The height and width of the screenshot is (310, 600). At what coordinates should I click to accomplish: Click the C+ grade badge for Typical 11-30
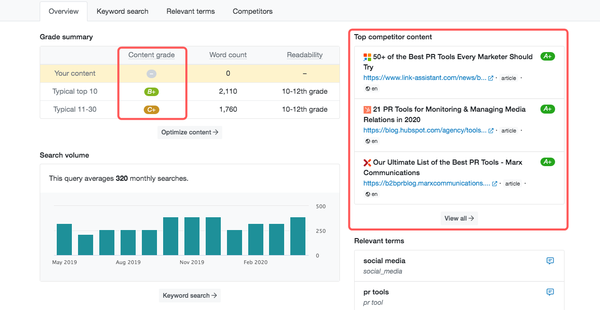tap(151, 110)
